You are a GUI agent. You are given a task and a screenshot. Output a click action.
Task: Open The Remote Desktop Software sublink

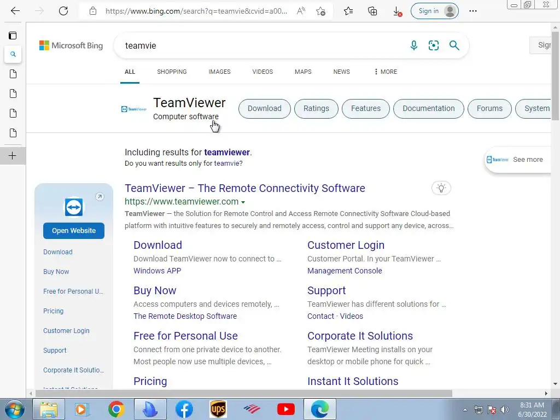coord(185,316)
